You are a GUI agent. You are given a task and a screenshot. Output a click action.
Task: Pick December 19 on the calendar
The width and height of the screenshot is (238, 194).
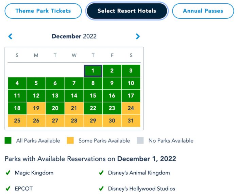point(36,108)
